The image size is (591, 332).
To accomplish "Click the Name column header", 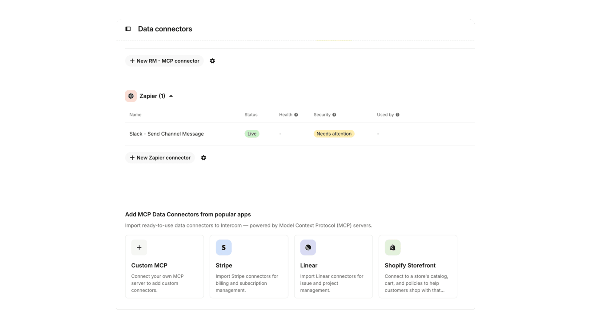I will [x=135, y=115].
